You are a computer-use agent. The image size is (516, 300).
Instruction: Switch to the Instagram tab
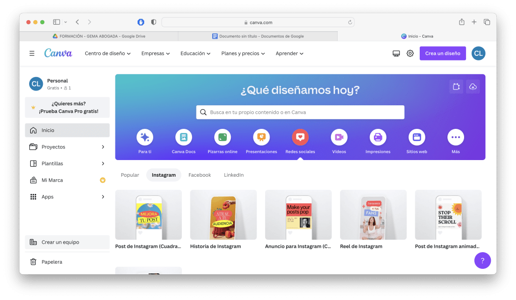[164, 175]
